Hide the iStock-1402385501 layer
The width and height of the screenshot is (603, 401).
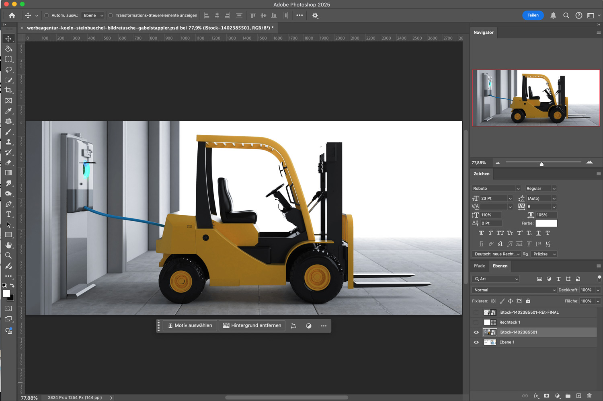[476, 332]
